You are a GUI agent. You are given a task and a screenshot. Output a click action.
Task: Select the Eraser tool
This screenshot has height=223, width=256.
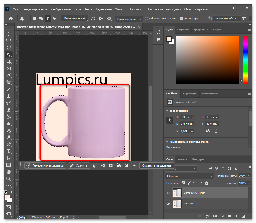coord(8,110)
